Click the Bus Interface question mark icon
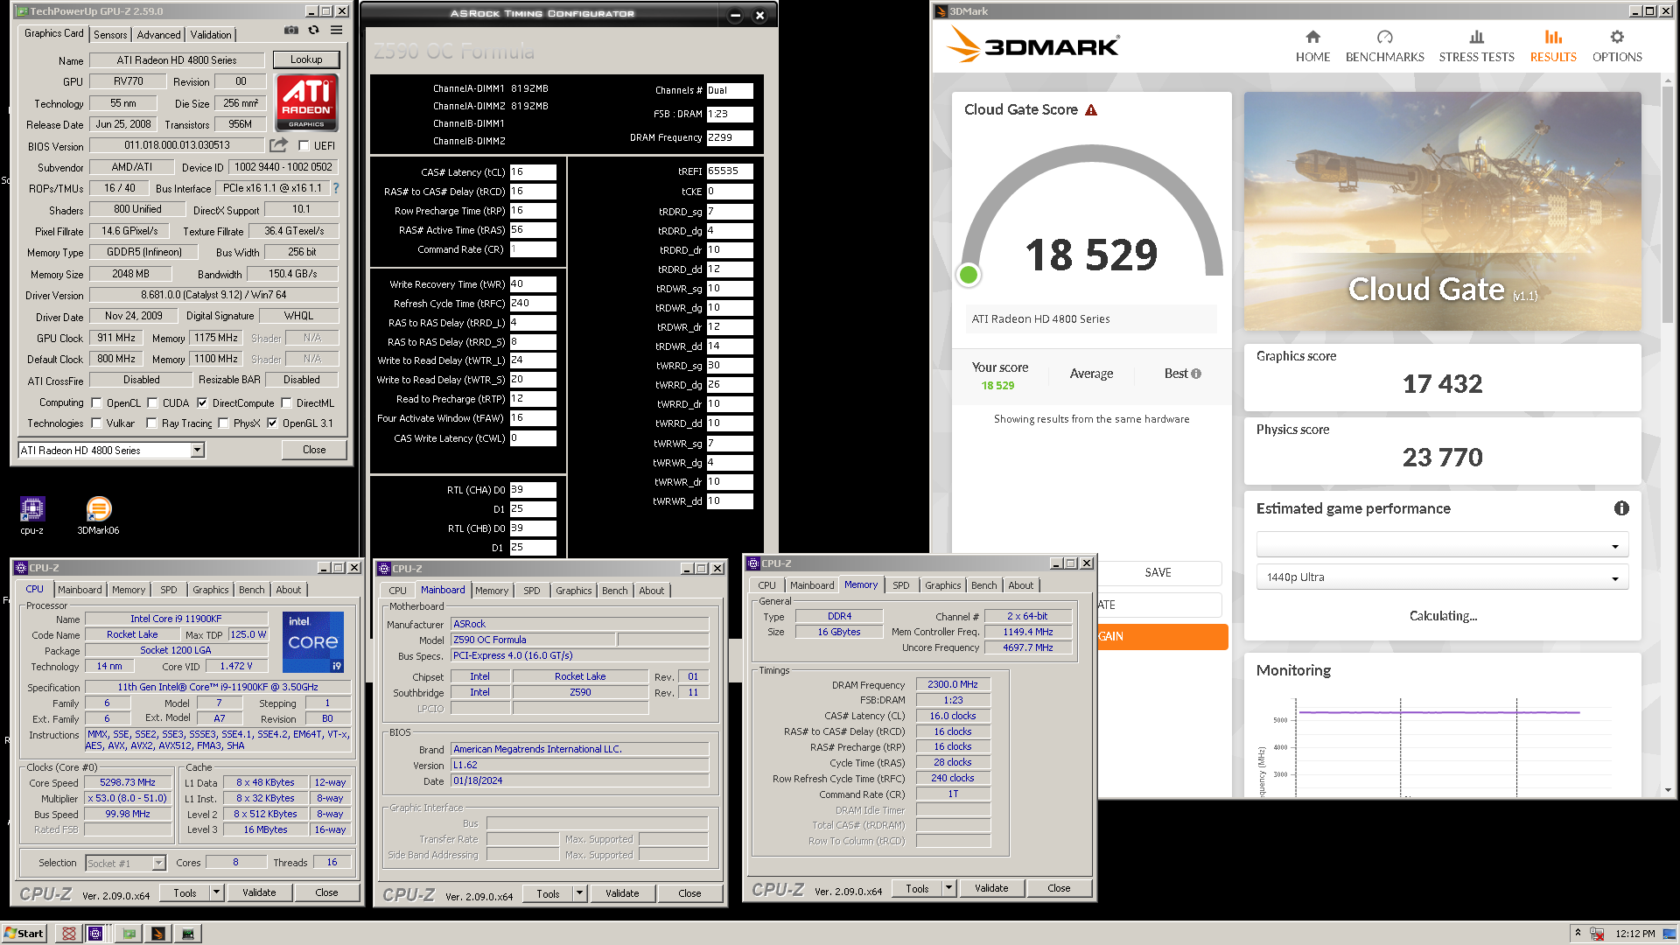This screenshot has width=1680, height=945. [336, 188]
